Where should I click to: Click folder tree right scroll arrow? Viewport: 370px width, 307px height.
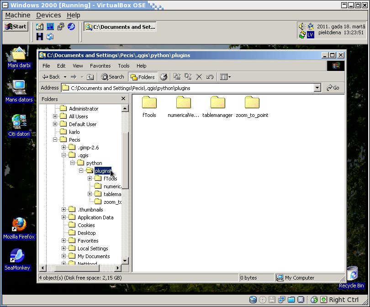pyautogui.click(x=117, y=268)
